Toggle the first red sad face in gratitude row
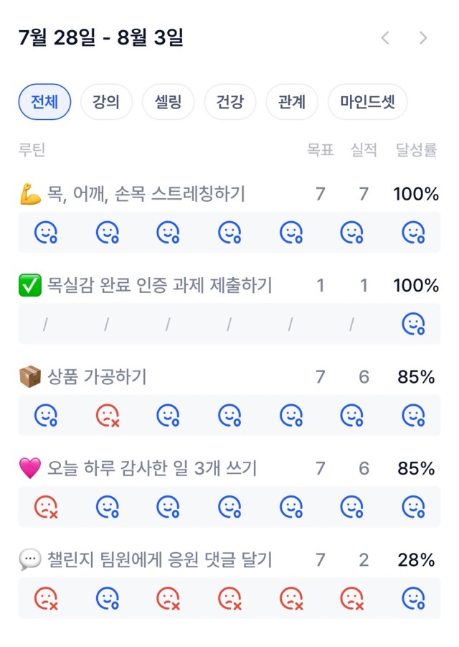Image resolution: width=459 pixels, height=647 pixels. 46,507
